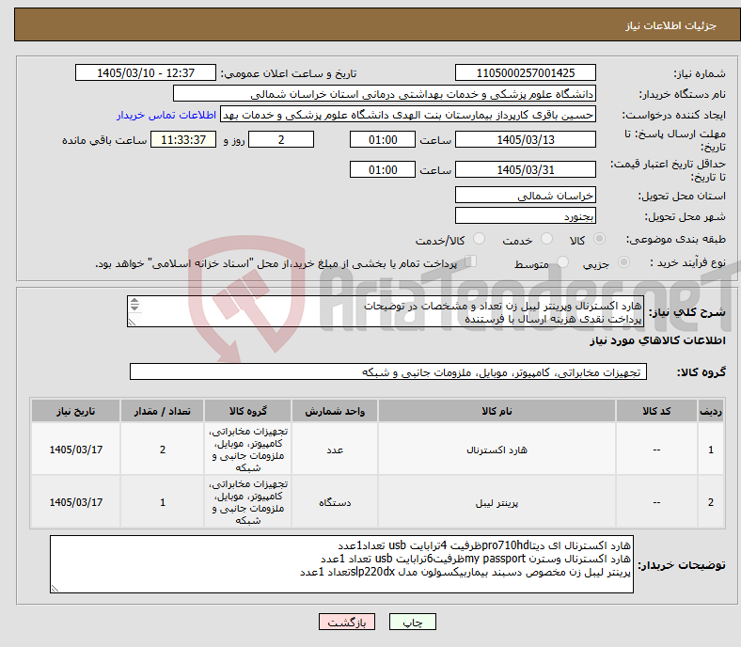Click resize grip of توضیحات خریدار textarea
This screenshot has height=647, width=741.
(55, 589)
